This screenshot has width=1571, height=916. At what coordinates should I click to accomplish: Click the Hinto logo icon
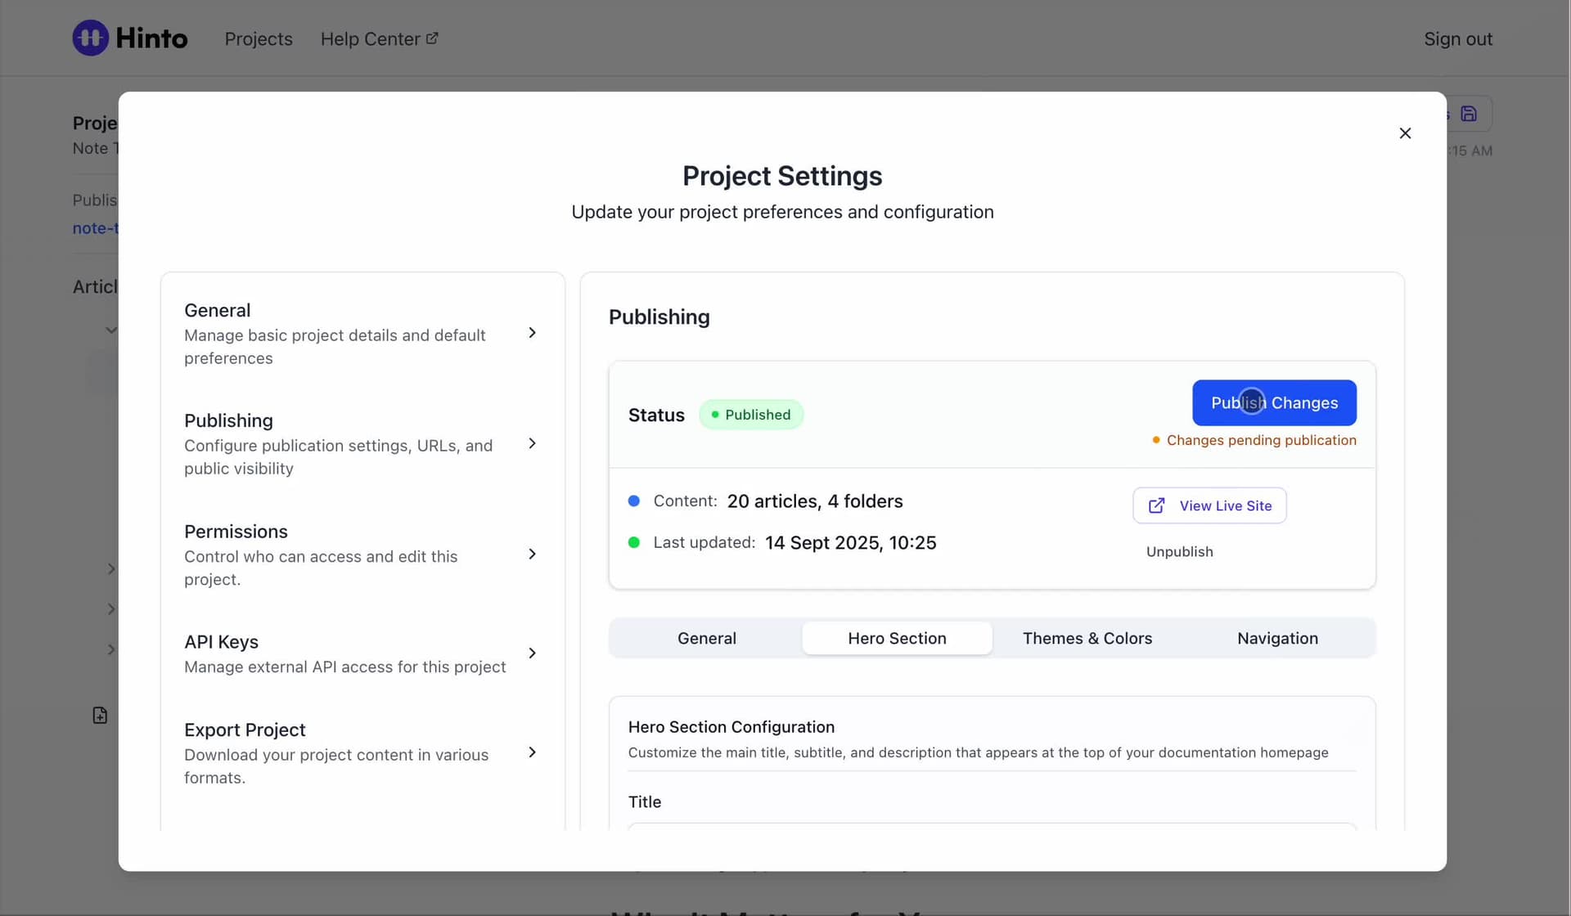(x=90, y=38)
